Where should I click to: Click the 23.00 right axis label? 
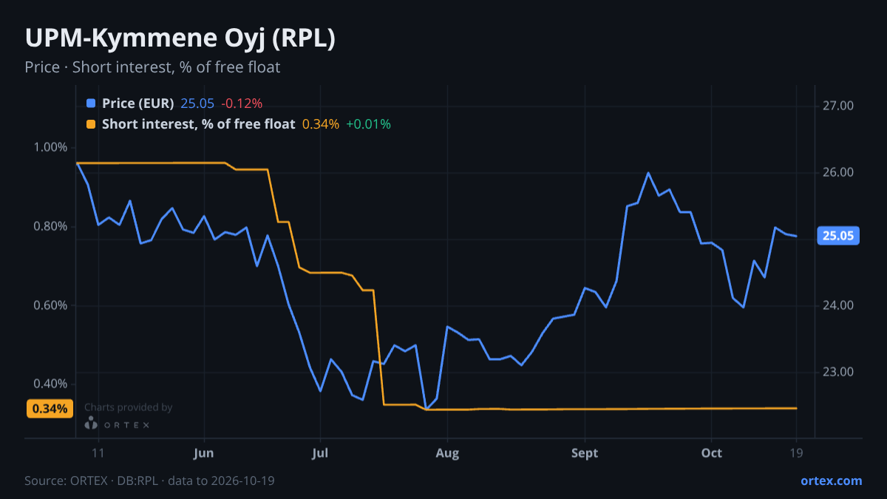pyautogui.click(x=838, y=372)
